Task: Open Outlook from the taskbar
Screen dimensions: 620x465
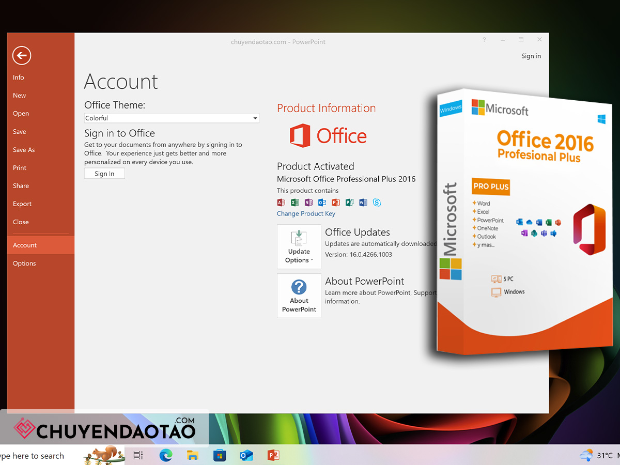Action: 246,455
